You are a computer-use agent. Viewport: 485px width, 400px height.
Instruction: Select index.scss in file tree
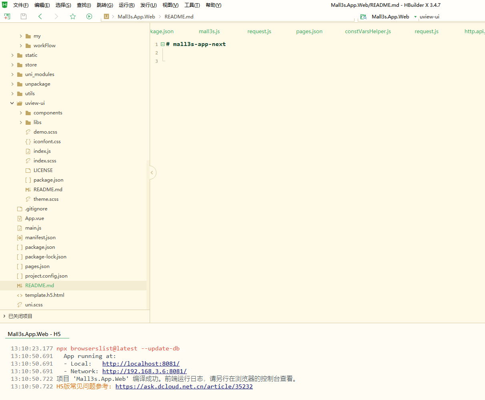(45, 161)
